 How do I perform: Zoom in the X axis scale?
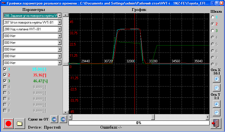[x=217, y=79]
